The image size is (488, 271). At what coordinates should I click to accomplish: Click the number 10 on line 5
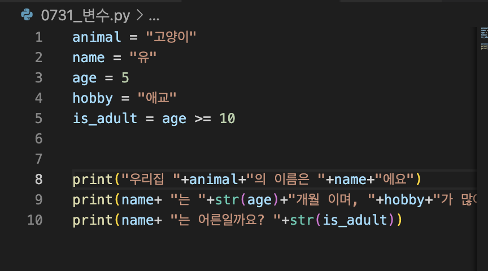point(227,118)
